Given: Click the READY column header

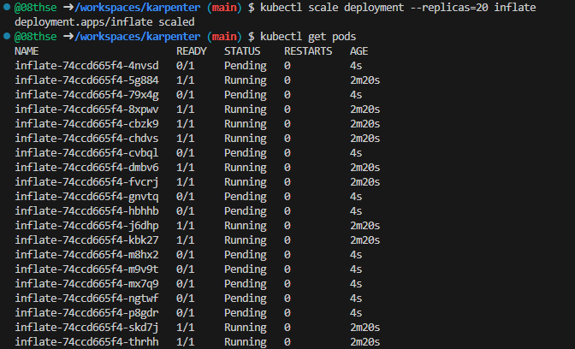Looking at the screenshot, I should (192, 51).
